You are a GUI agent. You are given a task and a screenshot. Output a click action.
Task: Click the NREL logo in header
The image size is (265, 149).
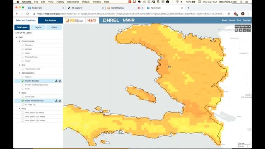(111, 20)
